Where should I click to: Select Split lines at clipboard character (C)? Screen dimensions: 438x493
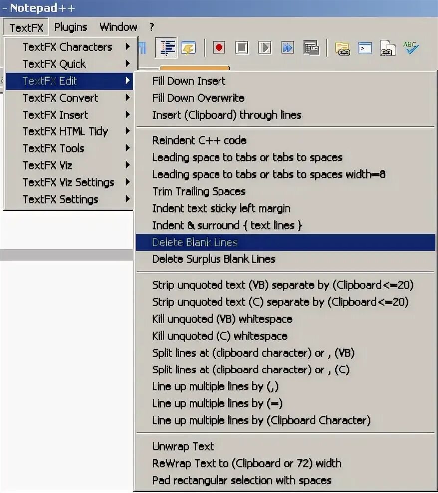coord(285,370)
